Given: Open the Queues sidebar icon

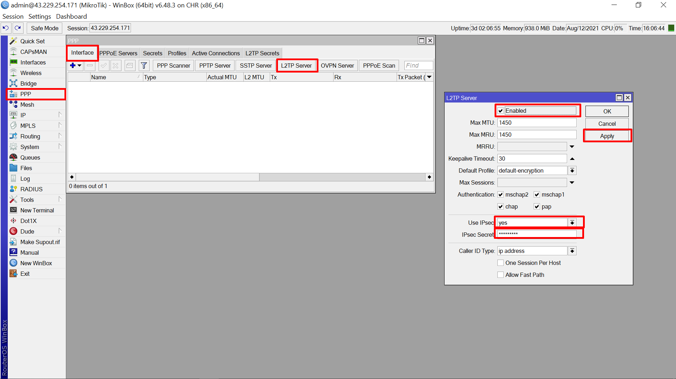Looking at the screenshot, I should (x=13, y=157).
